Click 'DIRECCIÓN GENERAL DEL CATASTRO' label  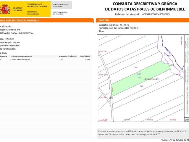tap(60, 13)
